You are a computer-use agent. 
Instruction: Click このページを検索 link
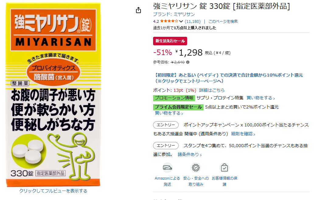pos(223,21)
